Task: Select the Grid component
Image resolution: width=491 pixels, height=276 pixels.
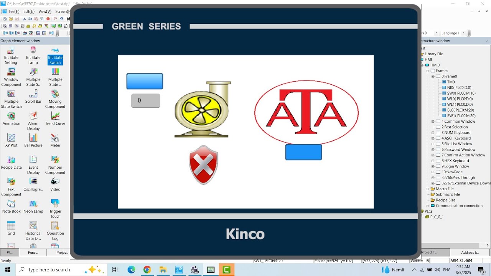Action: pos(11,228)
